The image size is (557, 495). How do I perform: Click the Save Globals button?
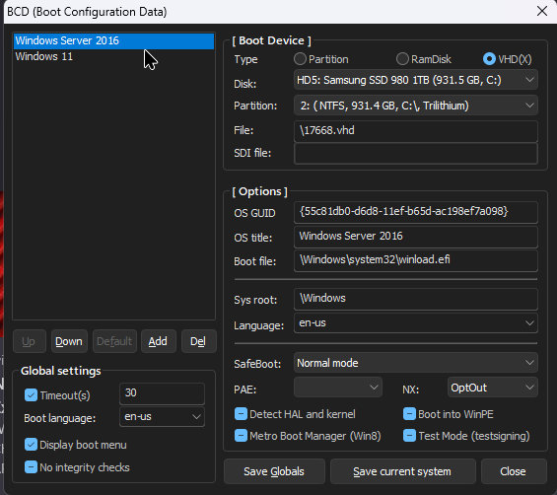[x=274, y=471]
